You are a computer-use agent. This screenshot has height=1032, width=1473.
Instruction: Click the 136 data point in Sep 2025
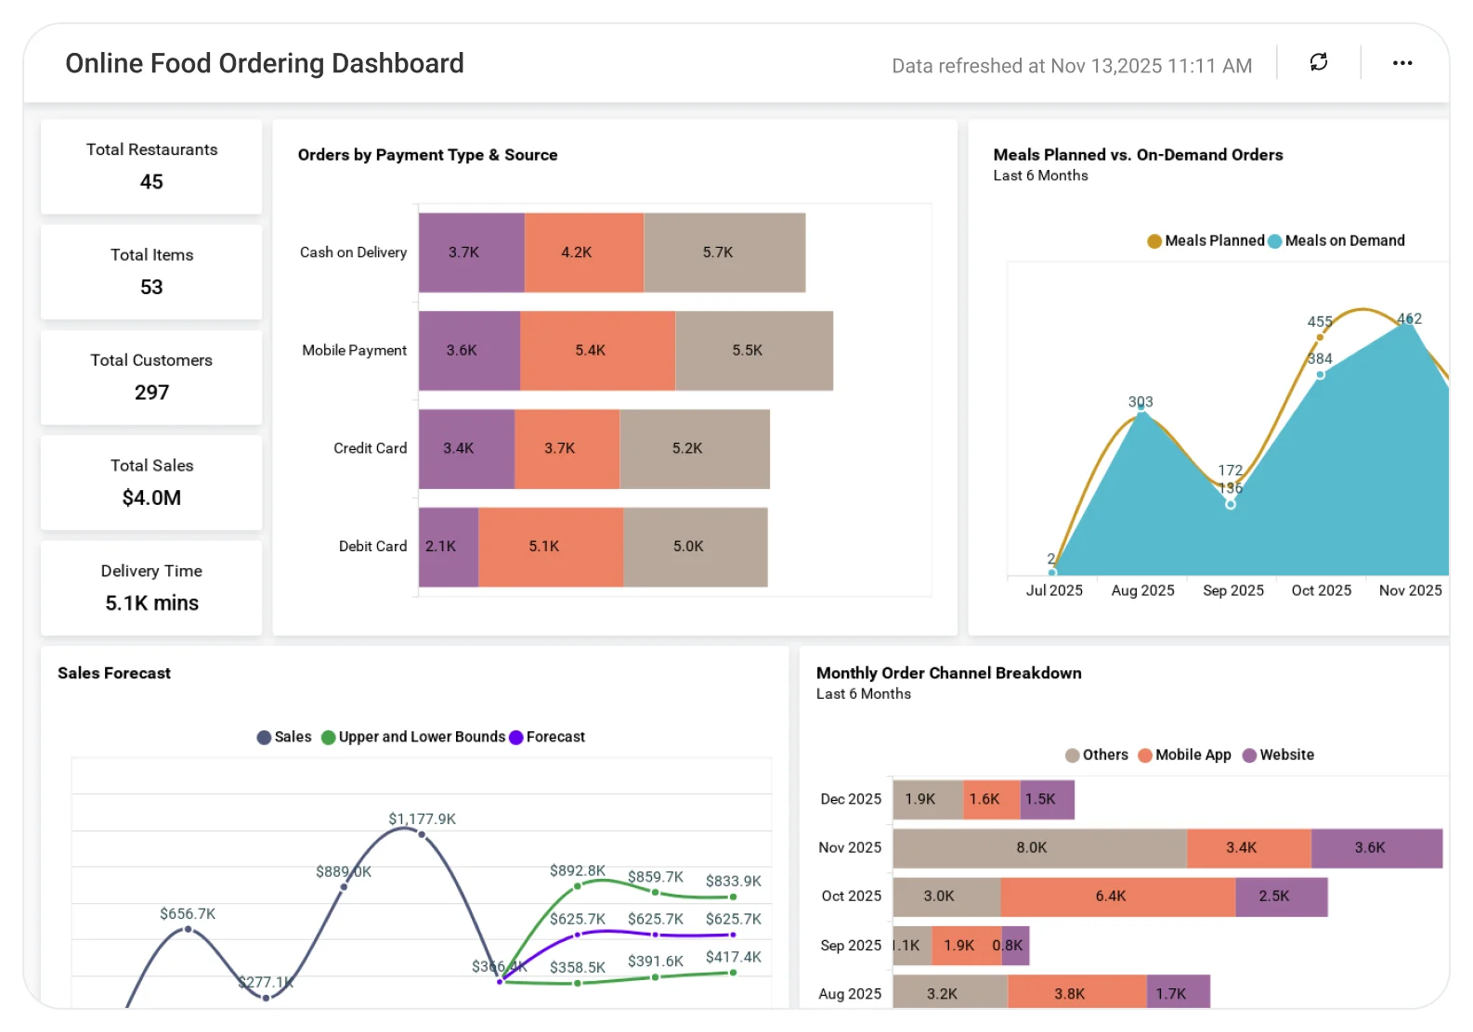tap(1231, 504)
